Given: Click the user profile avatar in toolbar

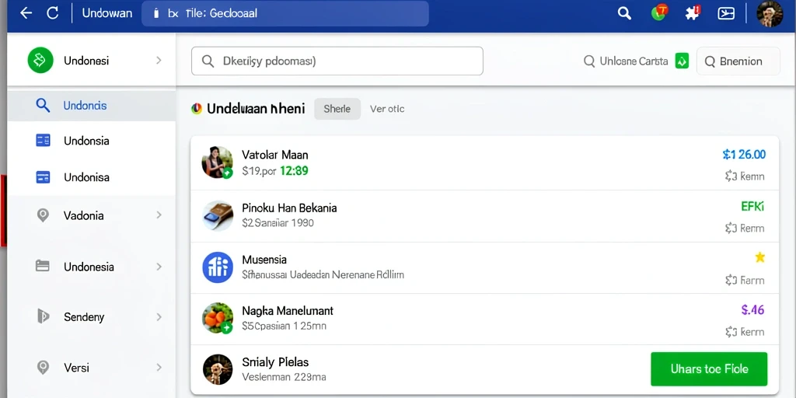Looking at the screenshot, I should pos(770,14).
